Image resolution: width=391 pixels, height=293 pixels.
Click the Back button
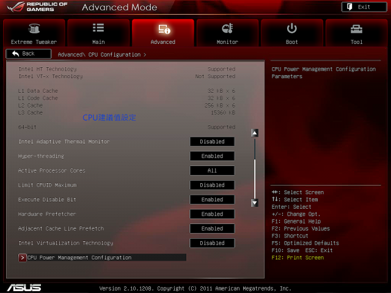point(29,54)
